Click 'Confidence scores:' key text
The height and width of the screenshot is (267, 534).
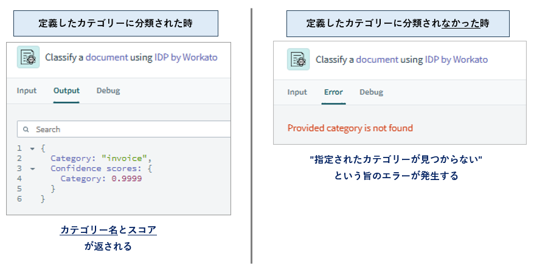(x=97, y=168)
